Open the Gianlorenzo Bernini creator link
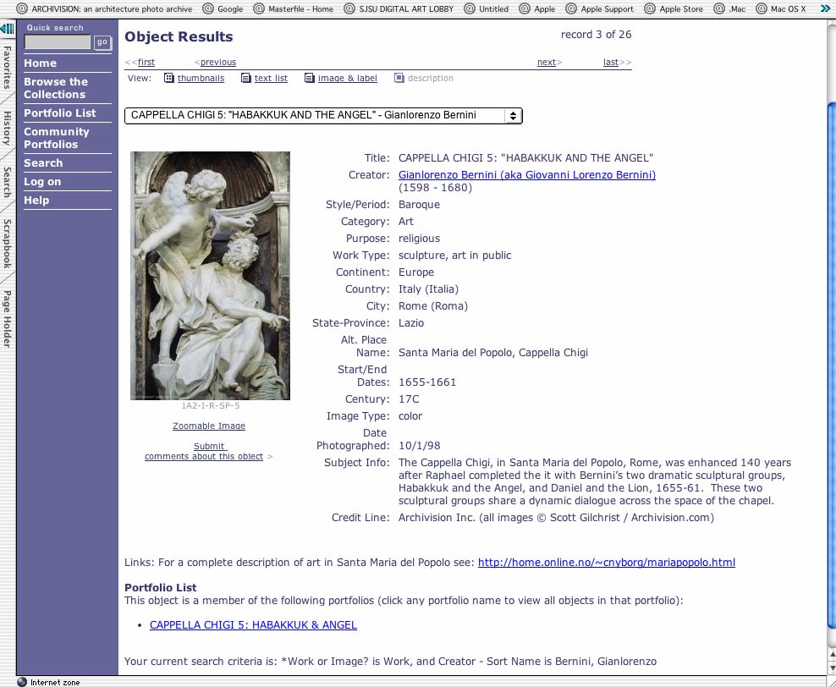Viewport: 836px width, 687px height. point(527,175)
